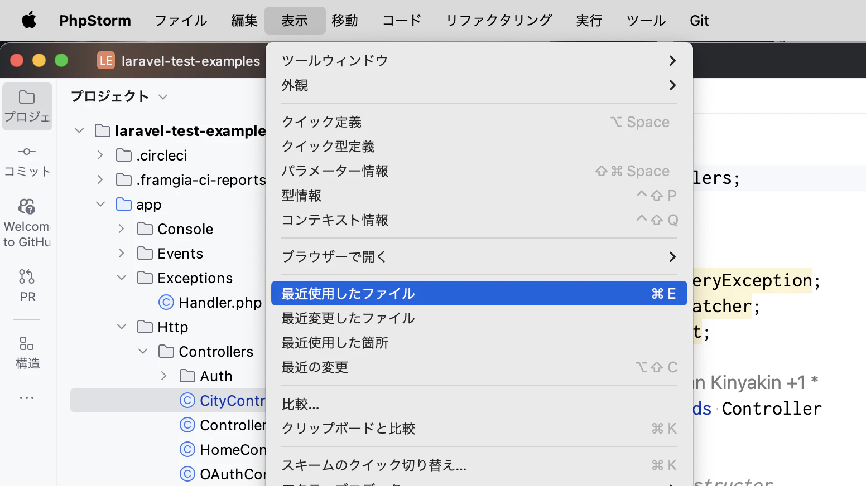Image resolution: width=866 pixels, height=486 pixels.
Task: Expand the Auth folder
Action: click(x=163, y=376)
